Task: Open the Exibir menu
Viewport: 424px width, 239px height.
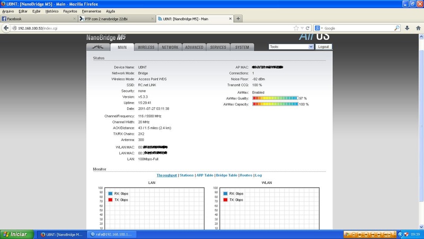Action: click(36, 11)
